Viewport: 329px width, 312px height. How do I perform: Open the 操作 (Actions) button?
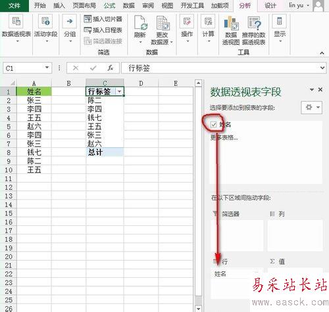point(187,28)
